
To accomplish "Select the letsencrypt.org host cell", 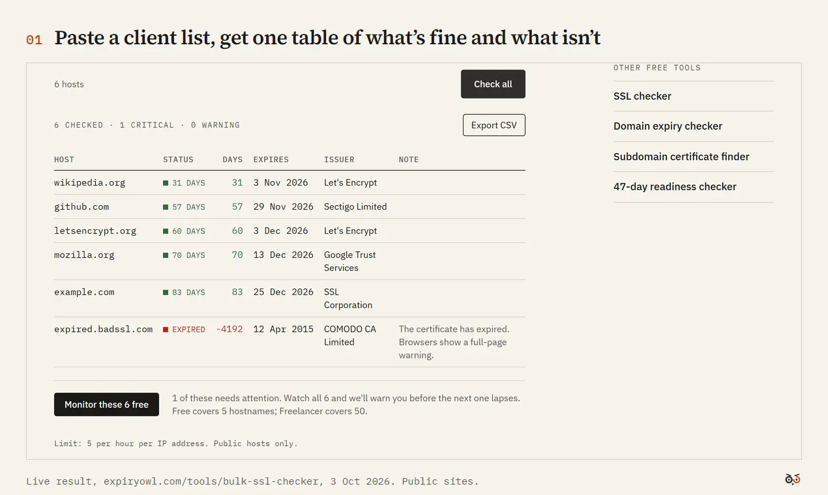I will (x=95, y=231).
